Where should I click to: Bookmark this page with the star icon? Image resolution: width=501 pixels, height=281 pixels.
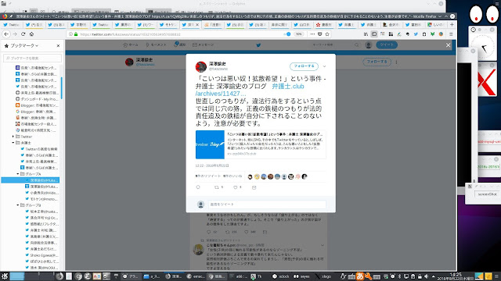coord(327,34)
